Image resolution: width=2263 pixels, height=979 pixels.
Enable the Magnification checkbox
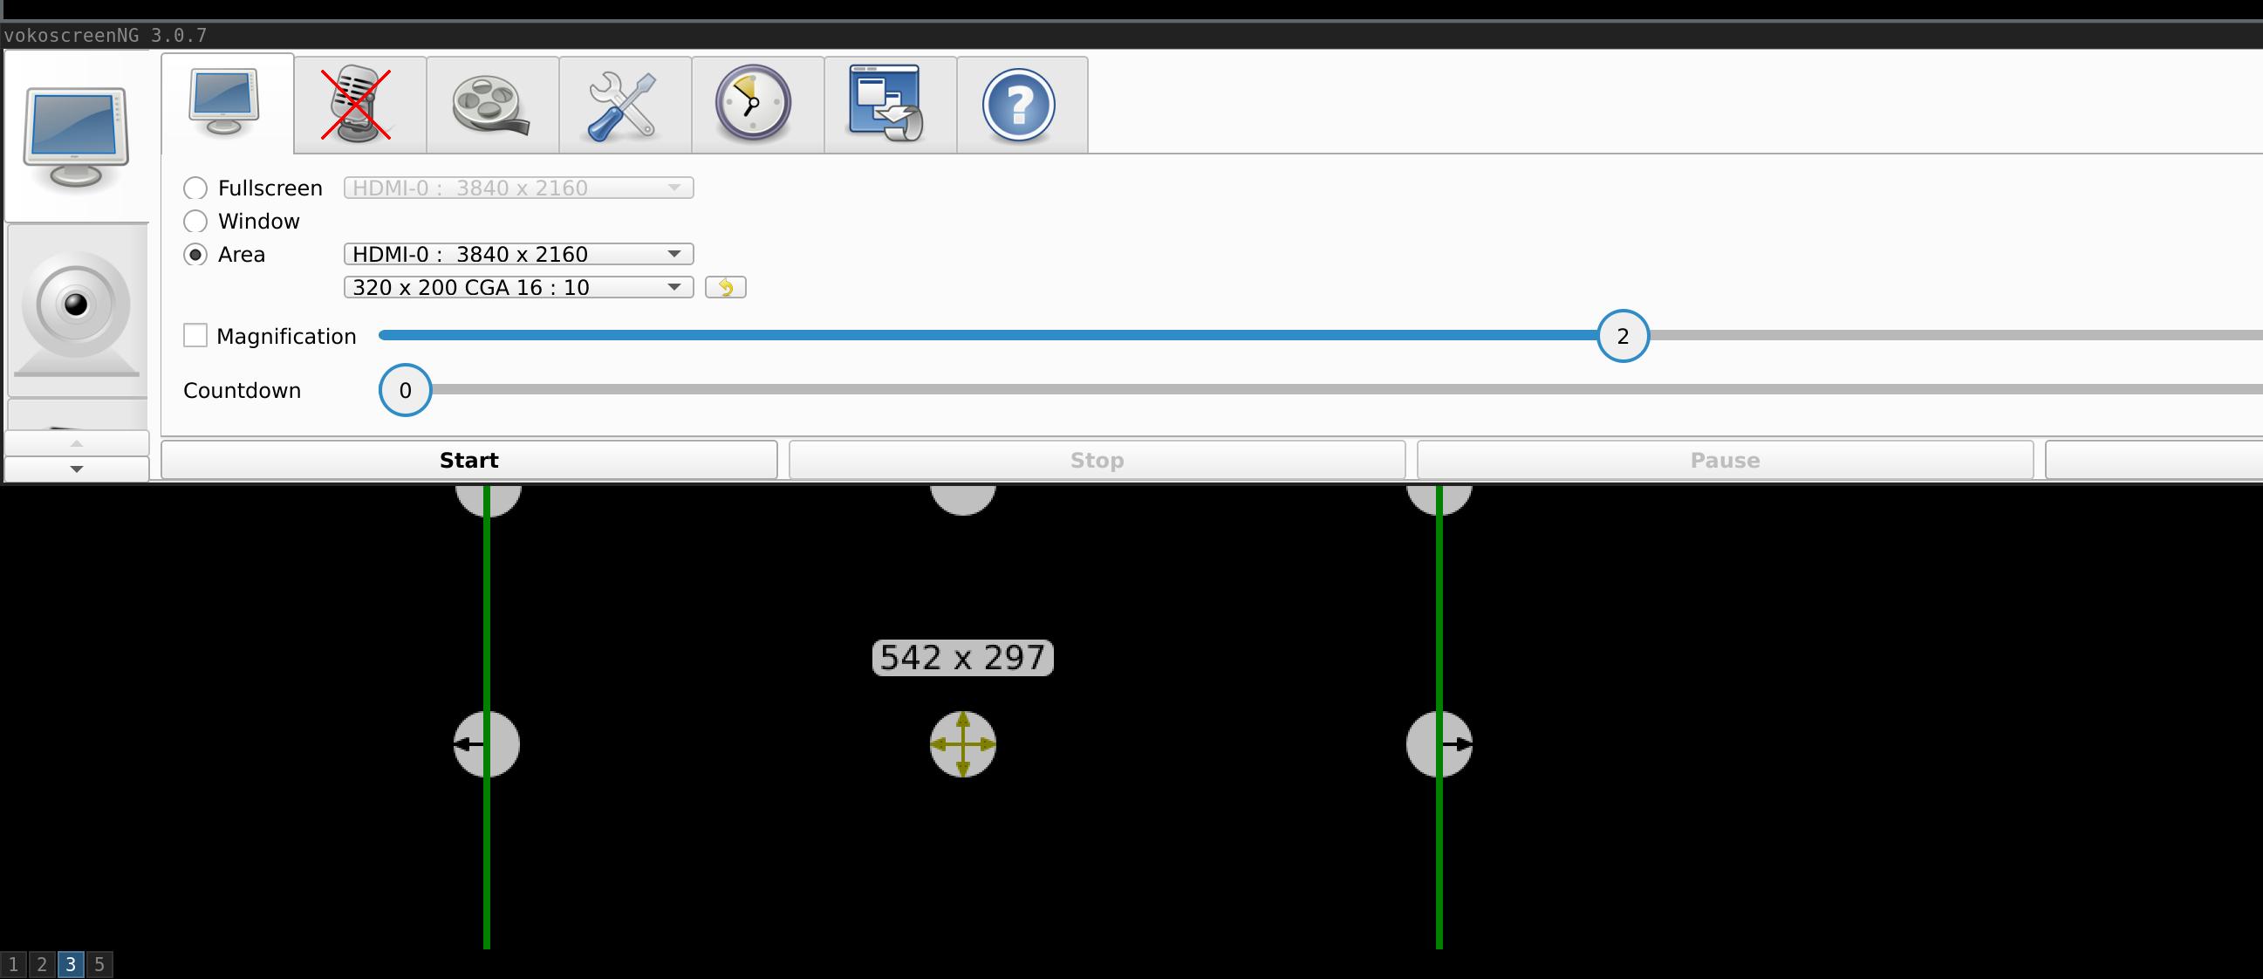click(x=196, y=335)
